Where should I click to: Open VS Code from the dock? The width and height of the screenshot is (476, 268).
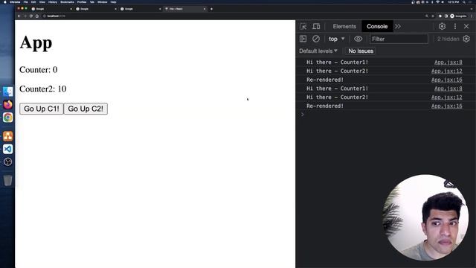(8, 149)
